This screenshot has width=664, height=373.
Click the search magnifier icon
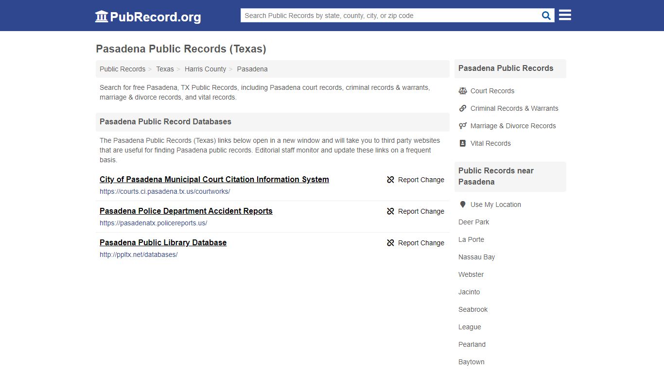[x=546, y=16]
